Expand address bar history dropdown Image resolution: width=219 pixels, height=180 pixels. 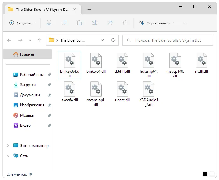click(102, 40)
